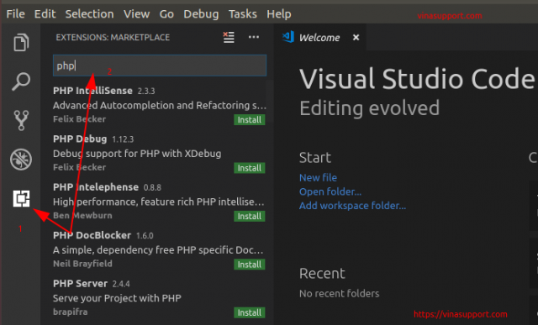The image size is (538, 325).
Task: Close the Welcome tab
Action: click(356, 37)
